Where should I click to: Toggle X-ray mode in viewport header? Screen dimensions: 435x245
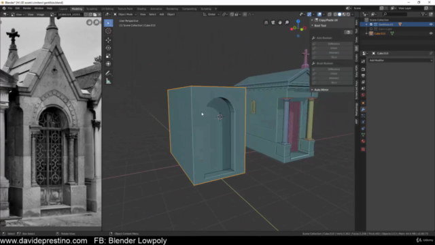330,14
